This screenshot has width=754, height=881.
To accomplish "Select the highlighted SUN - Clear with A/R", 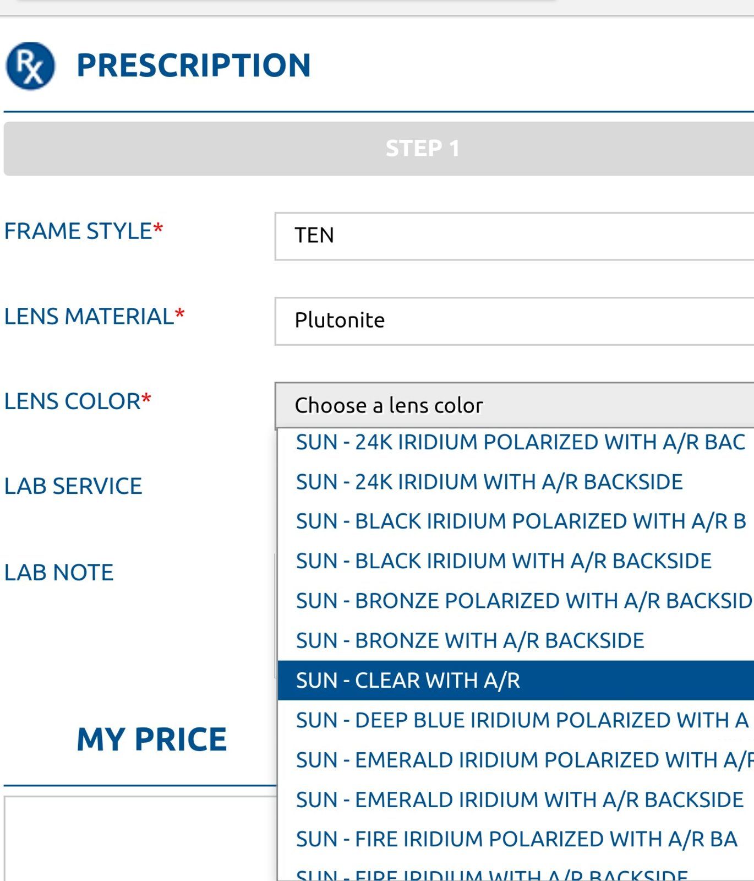I will click(x=407, y=681).
